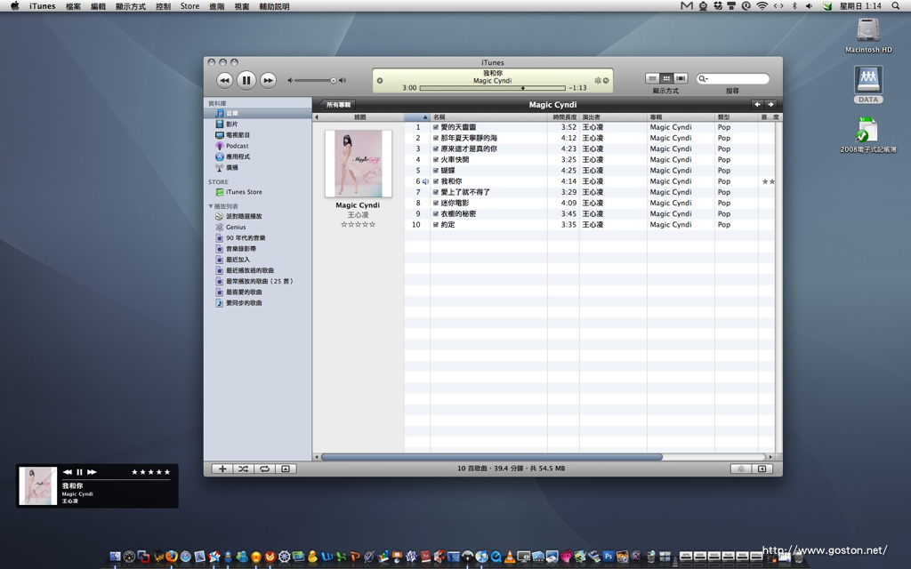Open 最常播放的歌曲 (25 首) playlist
Screen dimensions: 911x569
[257, 281]
